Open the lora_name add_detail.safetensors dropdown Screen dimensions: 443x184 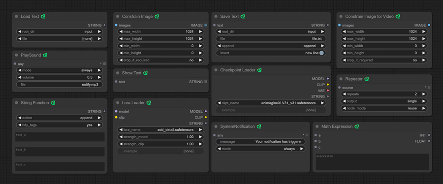point(161,130)
